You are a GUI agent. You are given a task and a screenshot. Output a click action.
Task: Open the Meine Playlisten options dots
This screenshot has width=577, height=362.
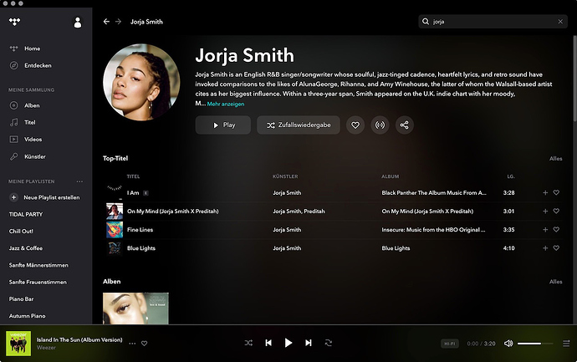tap(79, 181)
